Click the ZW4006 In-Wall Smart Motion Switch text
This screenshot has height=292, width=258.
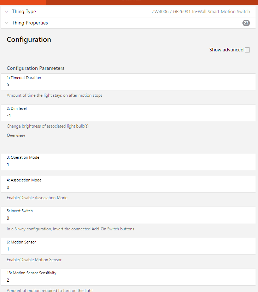(x=201, y=12)
